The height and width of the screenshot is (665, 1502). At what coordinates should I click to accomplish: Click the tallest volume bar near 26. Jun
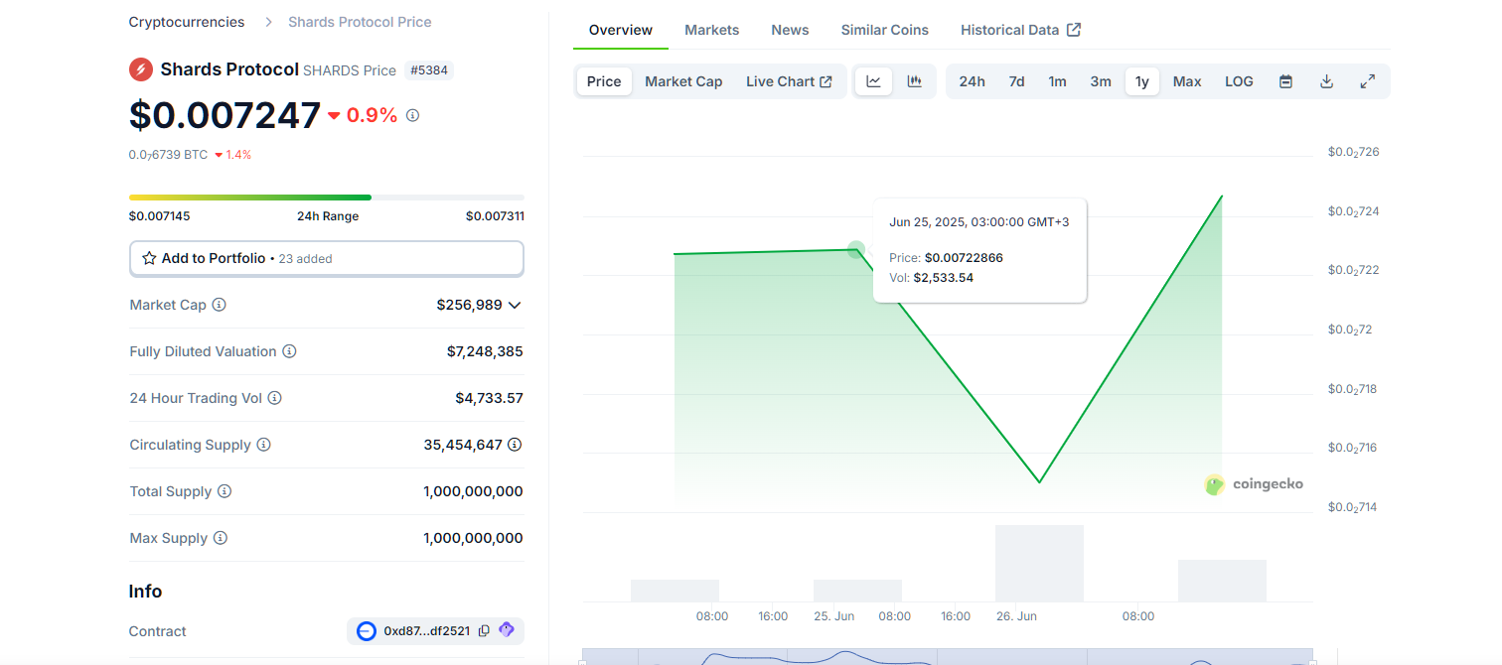coord(1039,563)
